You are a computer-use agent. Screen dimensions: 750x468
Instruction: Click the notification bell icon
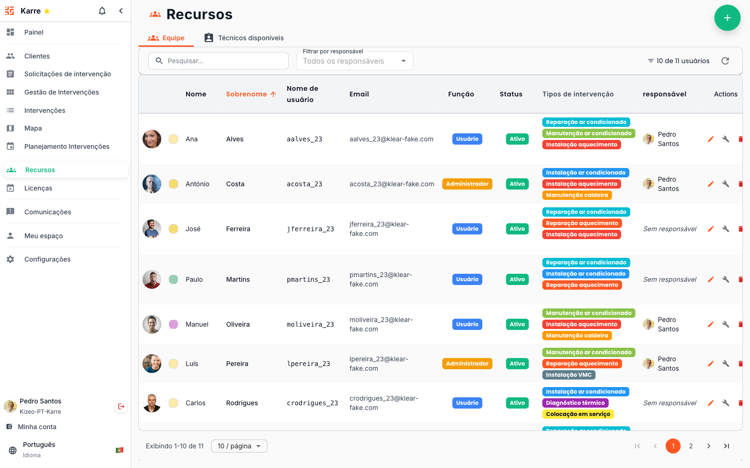tap(102, 11)
